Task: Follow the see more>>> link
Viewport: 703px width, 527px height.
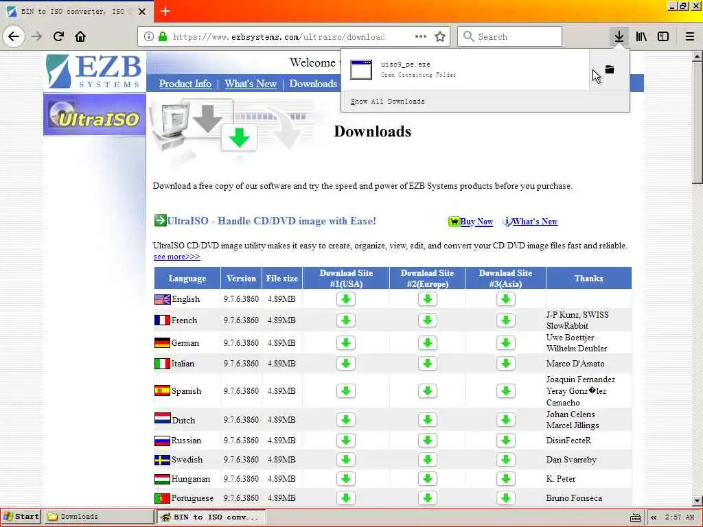Action: click(176, 257)
